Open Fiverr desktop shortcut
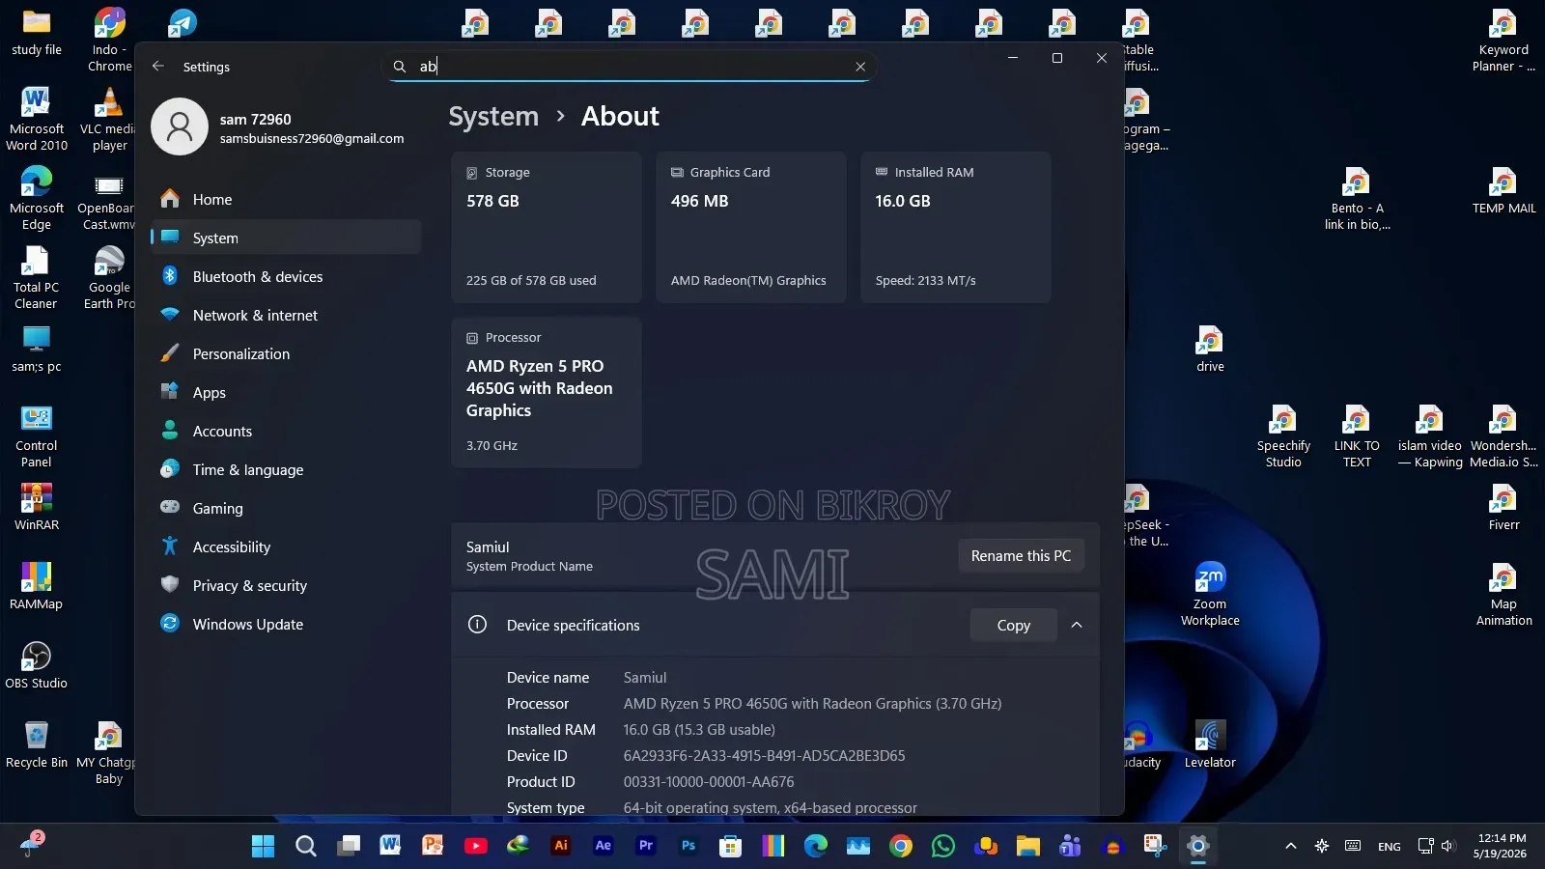Screen dimensions: 1545x869 tap(1503, 507)
